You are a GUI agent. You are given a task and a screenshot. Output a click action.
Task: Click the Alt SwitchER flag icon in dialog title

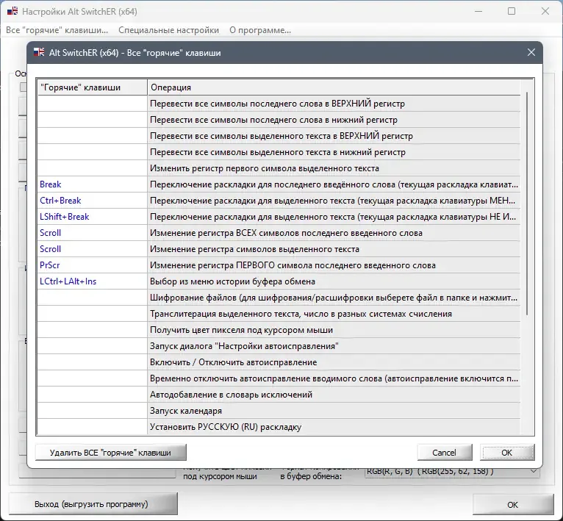(39, 52)
